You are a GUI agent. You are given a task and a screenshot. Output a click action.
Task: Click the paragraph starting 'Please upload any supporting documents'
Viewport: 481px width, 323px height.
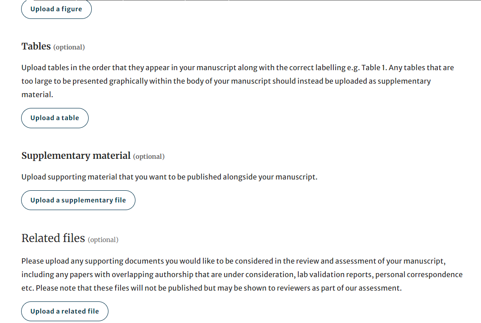(x=242, y=274)
